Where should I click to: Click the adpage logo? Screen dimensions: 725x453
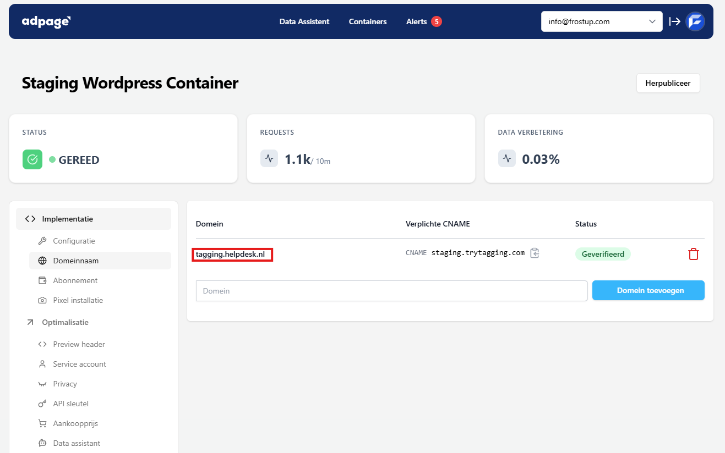[46, 21]
